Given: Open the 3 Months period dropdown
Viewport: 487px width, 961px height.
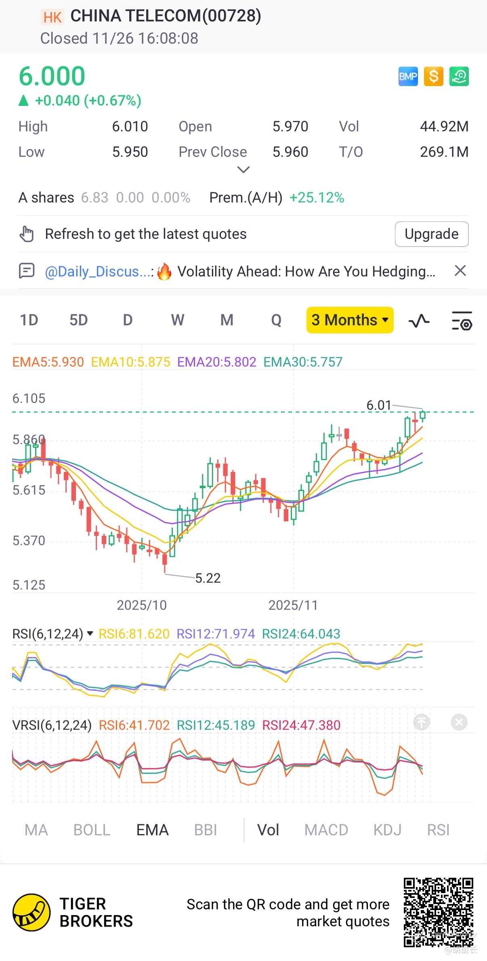Looking at the screenshot, I should coord(350,320).
